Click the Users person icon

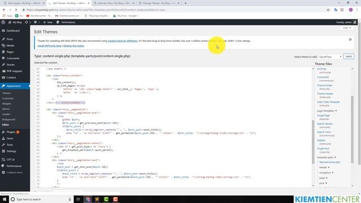coord(3,139)
